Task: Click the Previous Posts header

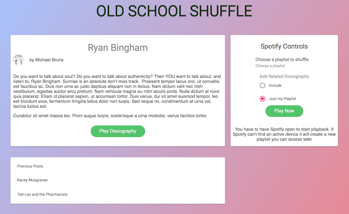Action: [x=30, y=166]
